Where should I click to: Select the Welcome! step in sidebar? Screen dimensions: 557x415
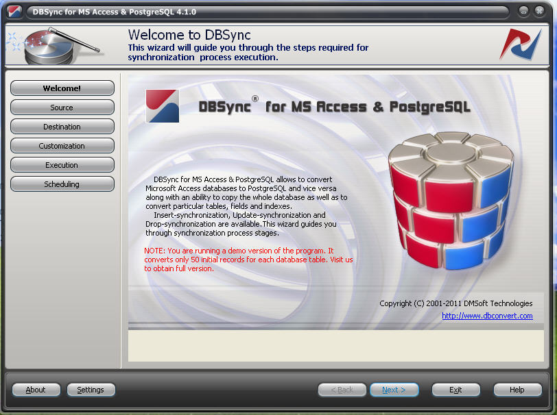coord(62,88)
